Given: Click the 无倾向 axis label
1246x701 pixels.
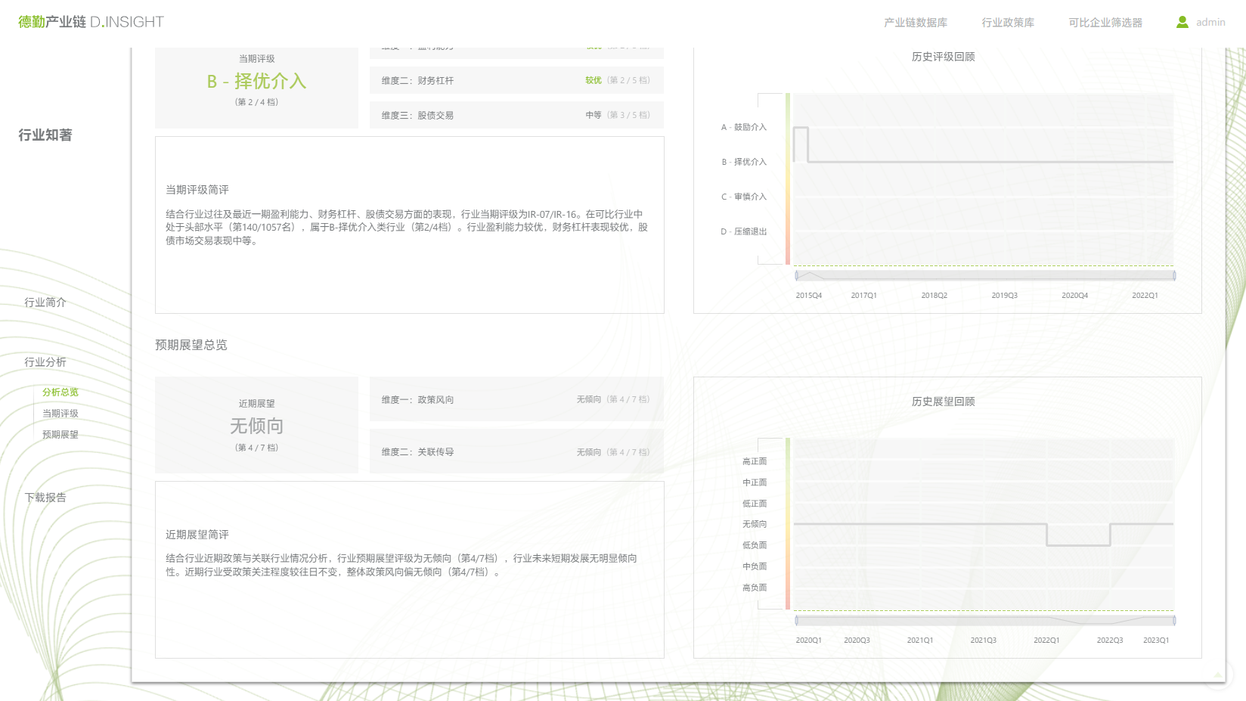Looking at the screenshot, I should click(x=755, y=524).
